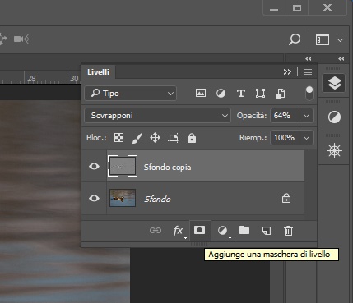Filter layers by pixel image icon
The width and height of the screenshot is (353, 303).
click(x=201, y=94)
